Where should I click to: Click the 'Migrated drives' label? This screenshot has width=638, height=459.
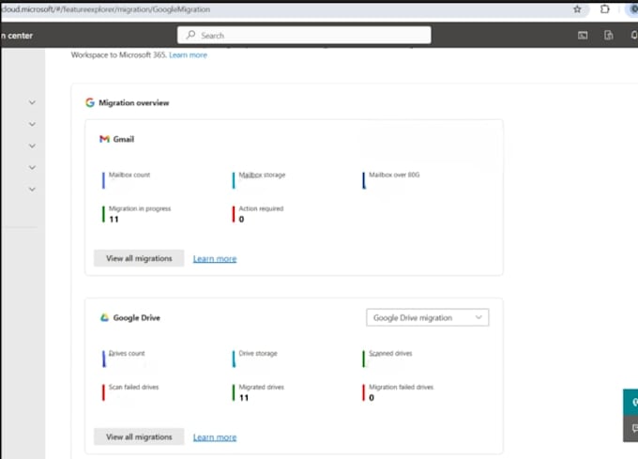(262, 387)
